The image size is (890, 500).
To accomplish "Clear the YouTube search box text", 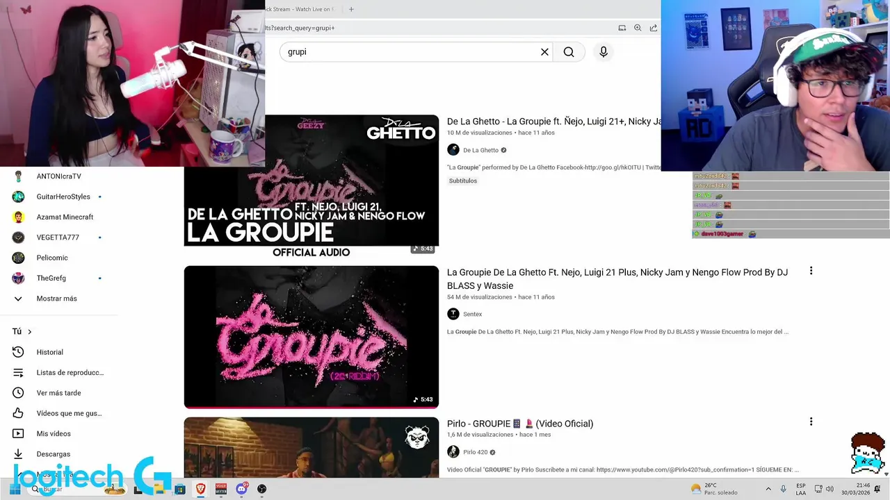I will 544,52.
